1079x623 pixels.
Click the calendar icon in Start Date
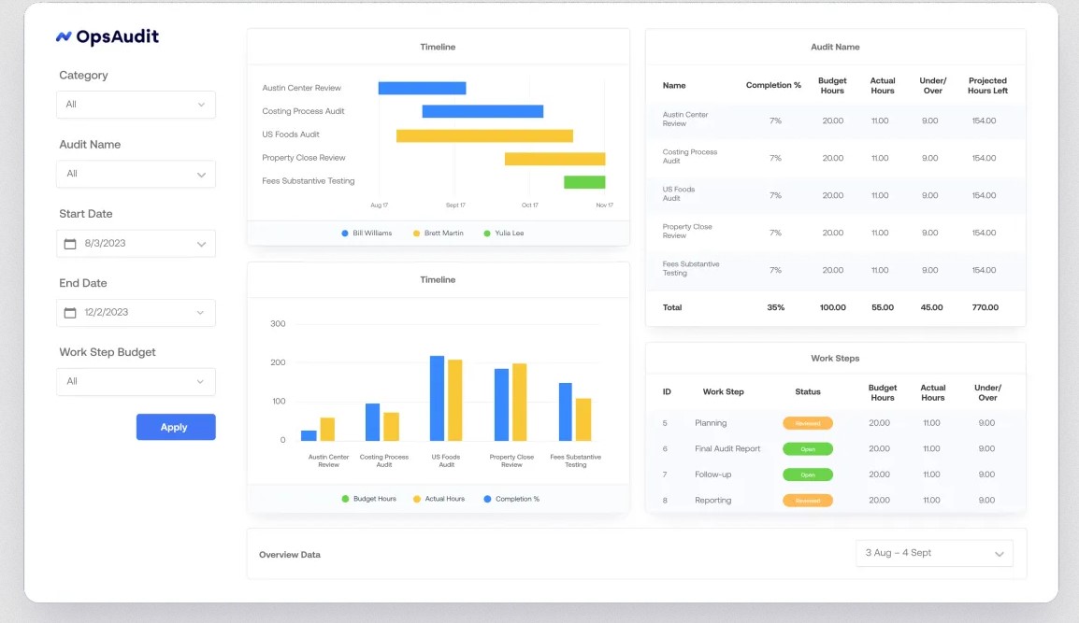[70, 244]
